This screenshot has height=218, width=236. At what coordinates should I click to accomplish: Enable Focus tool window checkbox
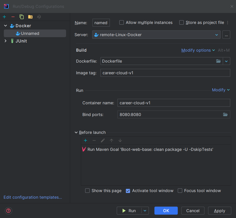click(x=180, y=191)
